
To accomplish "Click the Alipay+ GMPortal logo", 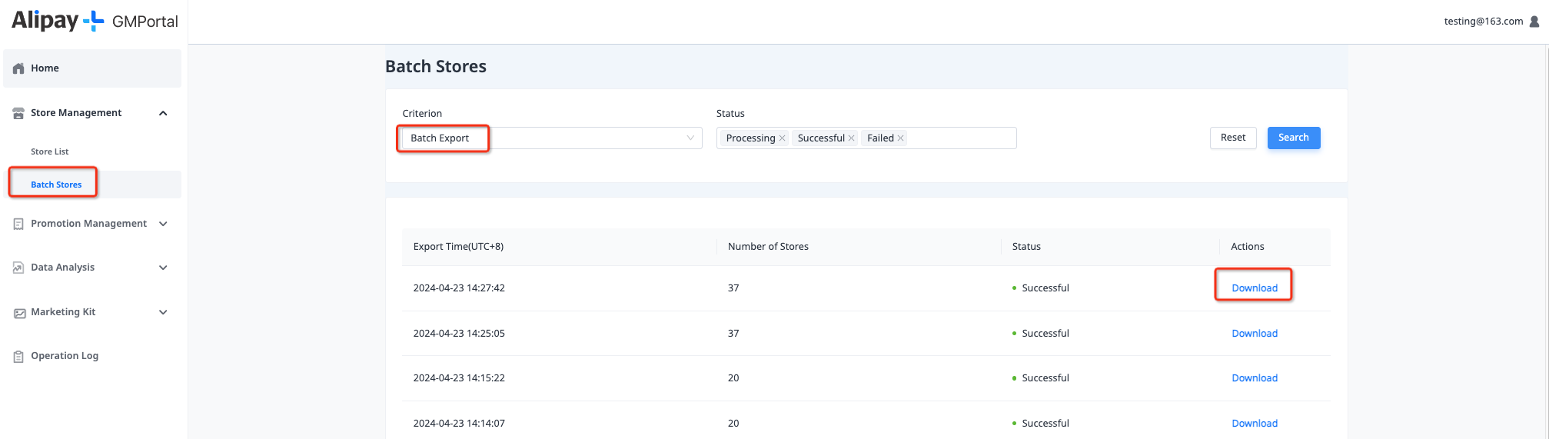I will (95, 21).
